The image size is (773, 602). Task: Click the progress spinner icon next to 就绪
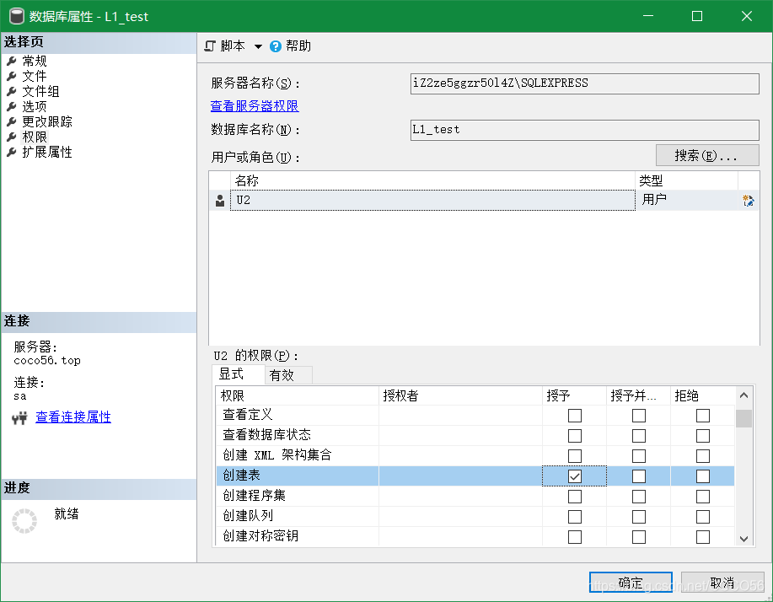point(24,521)
